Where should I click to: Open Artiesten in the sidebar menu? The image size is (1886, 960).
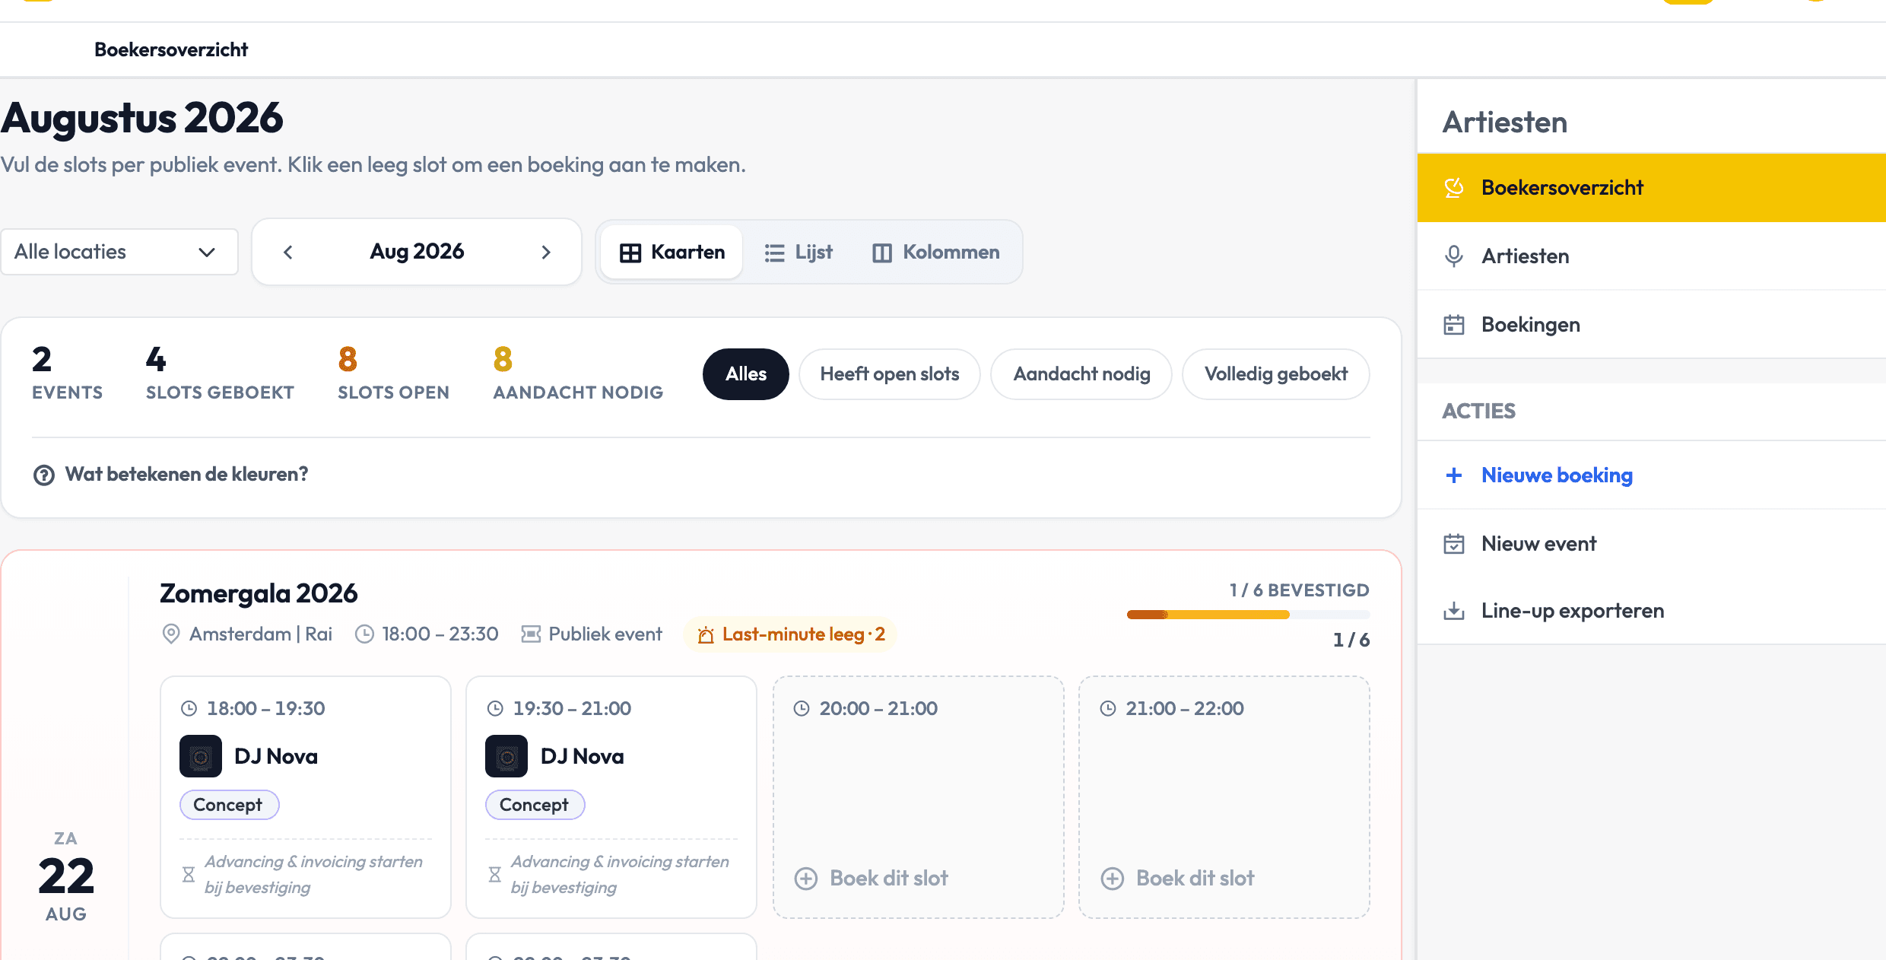click(1652, 256)
